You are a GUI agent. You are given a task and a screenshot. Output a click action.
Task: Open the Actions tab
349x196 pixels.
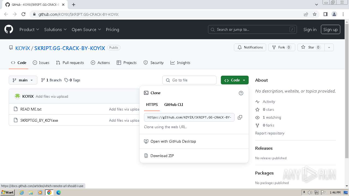tap(100, 63)
